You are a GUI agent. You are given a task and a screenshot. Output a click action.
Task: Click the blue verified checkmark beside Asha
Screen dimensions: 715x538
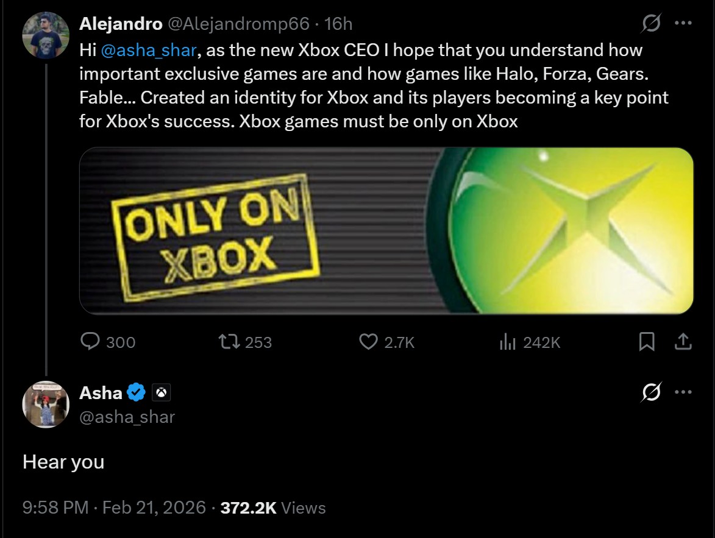136,393
